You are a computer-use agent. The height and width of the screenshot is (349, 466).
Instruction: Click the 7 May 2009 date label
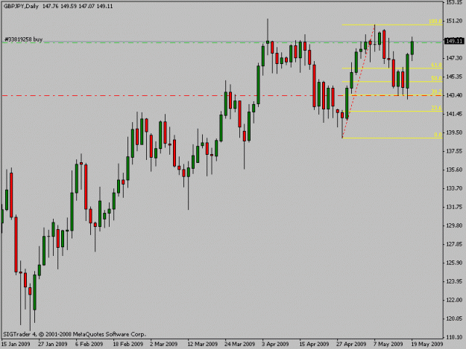point(388,344)
